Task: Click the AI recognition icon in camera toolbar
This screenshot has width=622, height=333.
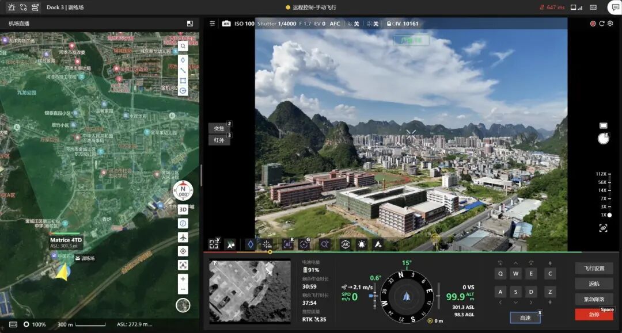Action: (x=288, y=244)
